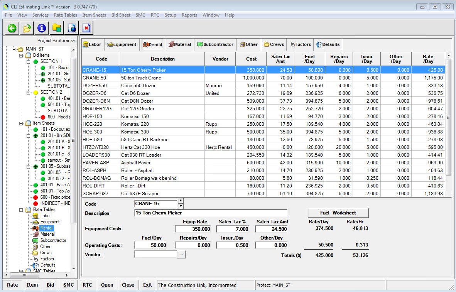
Task: Click the Open button in bottom bar
Action: [107, 285]
